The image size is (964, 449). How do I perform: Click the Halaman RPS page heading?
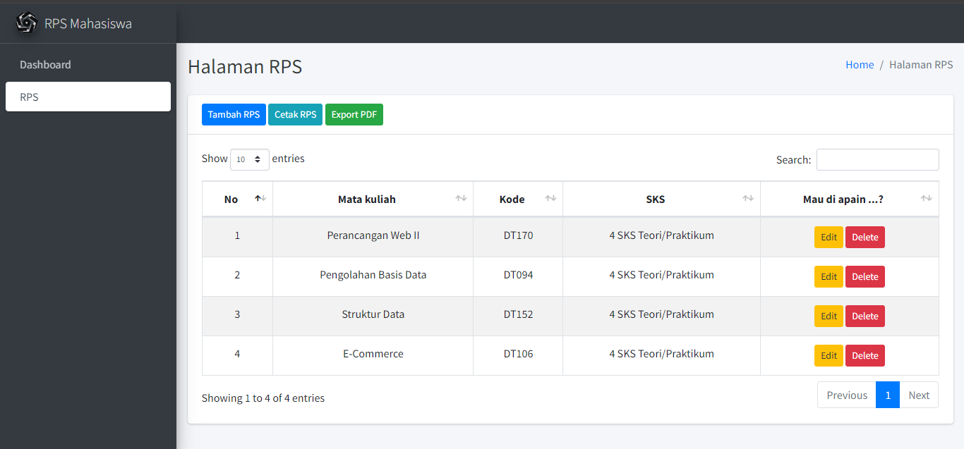(245, 67)
